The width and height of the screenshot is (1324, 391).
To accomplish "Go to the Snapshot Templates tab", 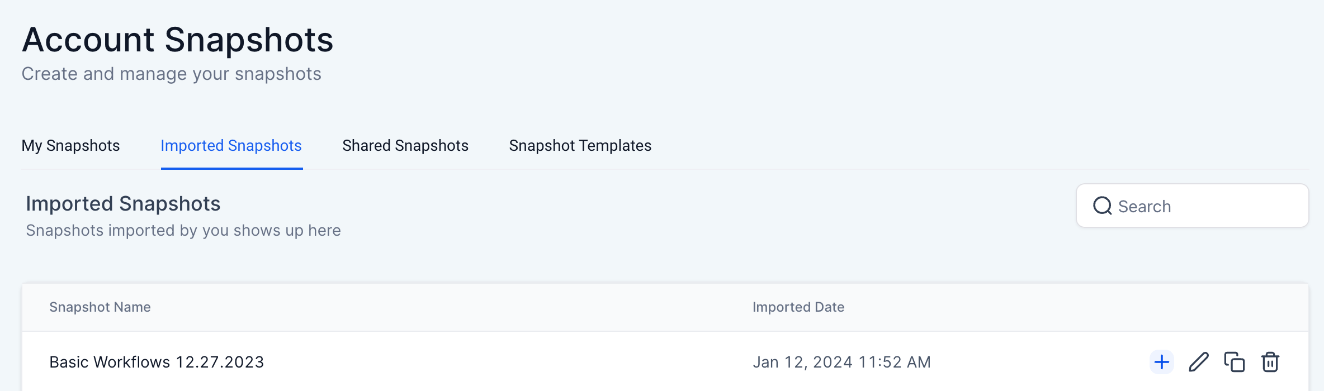I will [x=580, y=146].
